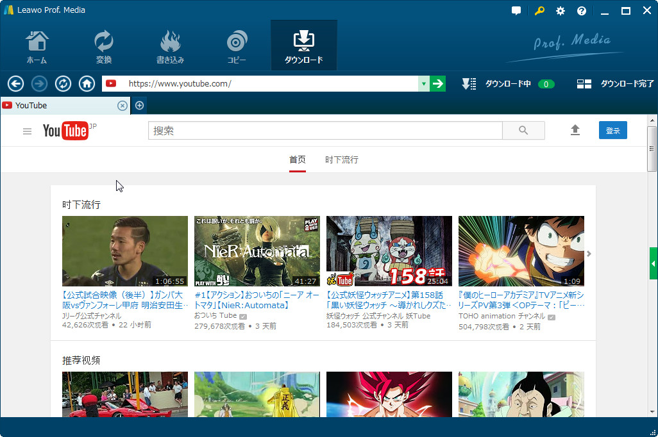Open YouTube hamburger guide menu

coord(28,132)
